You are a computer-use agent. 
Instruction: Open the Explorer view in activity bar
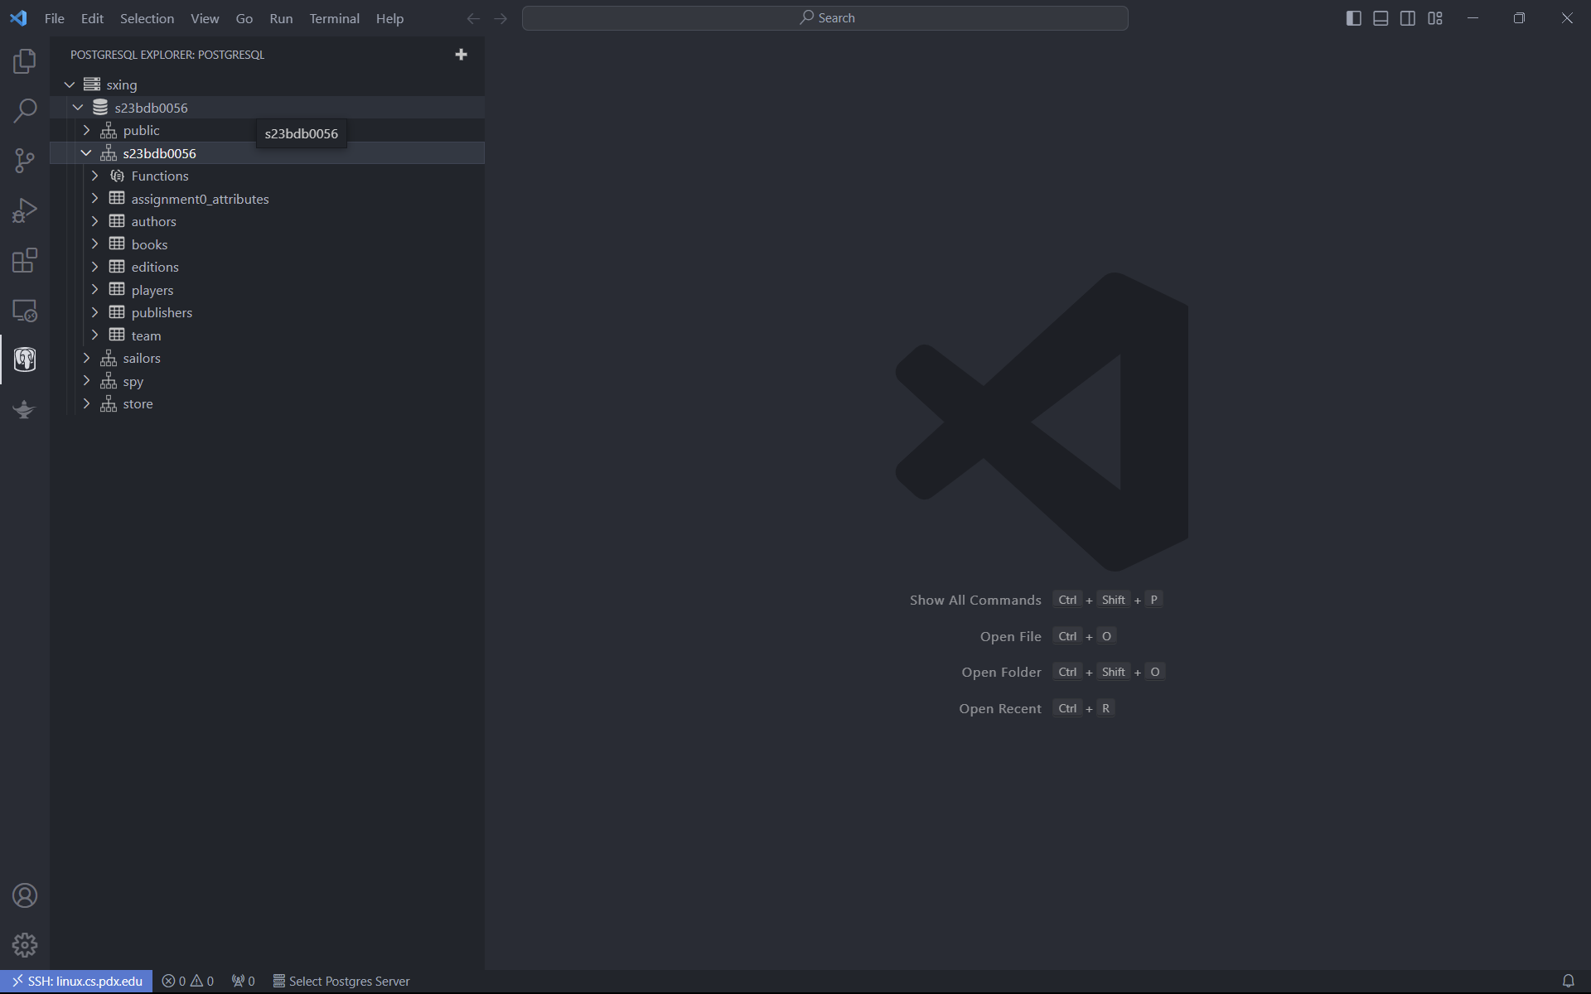[x=25, y=61]
